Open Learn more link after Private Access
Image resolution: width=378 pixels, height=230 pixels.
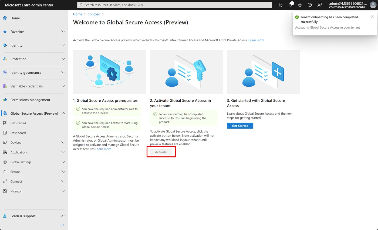click(256, 40)
